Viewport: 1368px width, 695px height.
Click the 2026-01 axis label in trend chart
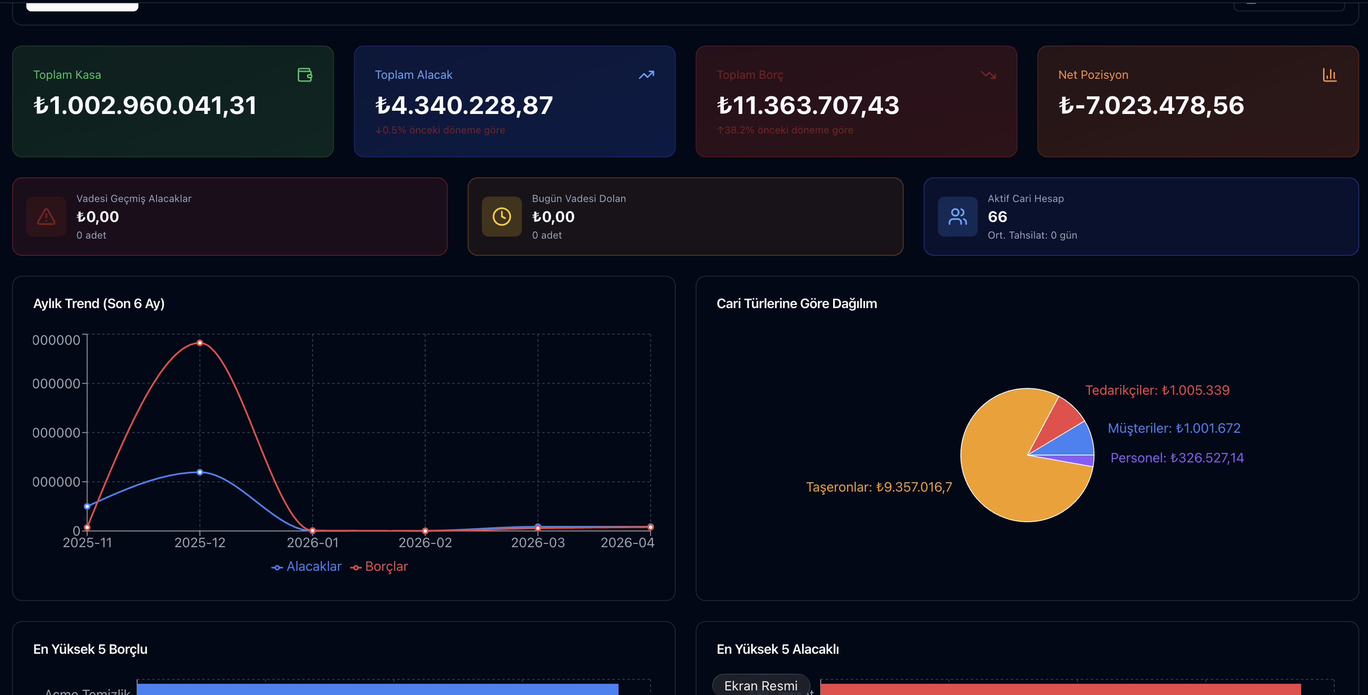312,543
